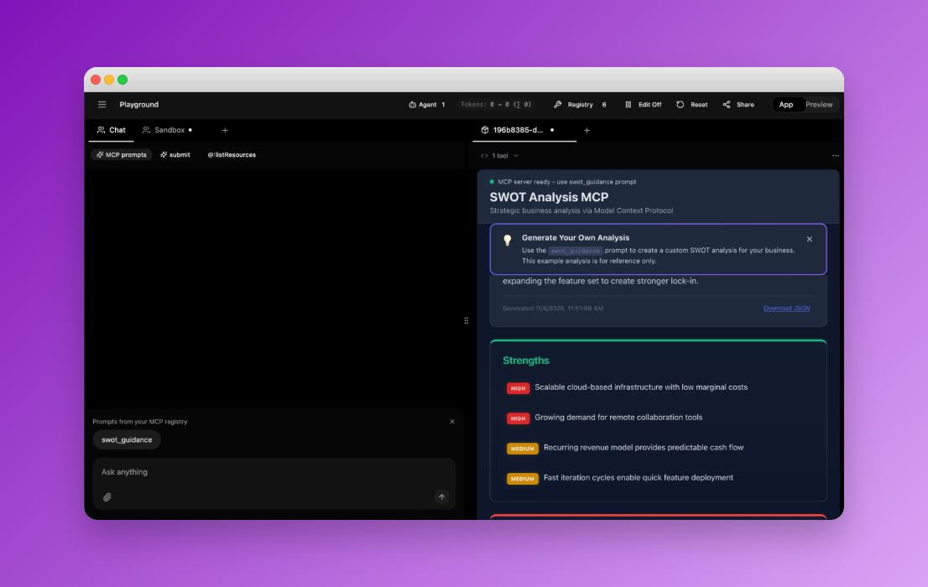This screenshot has width=928, height=587.
Task: Select the swot_guidance prompt chip
Action: tap(127, 439)
